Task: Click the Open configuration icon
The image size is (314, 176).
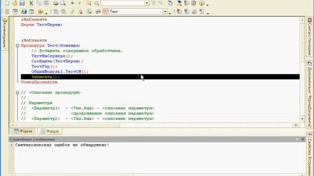Action: tap(15, 12)
